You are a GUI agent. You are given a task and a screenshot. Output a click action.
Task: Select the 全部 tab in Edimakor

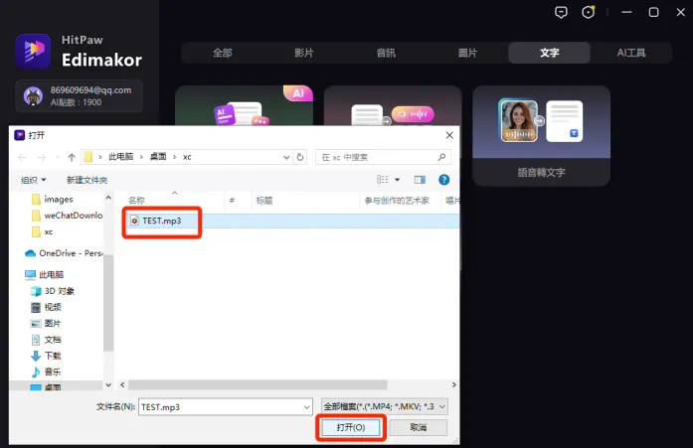point(223,53)
